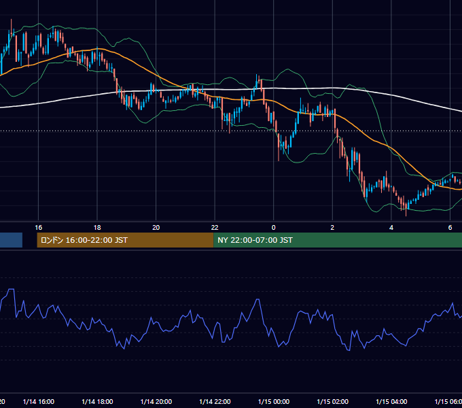
Task: Click the 6 hour label on chart axis
Action: (x=450, y=228)
